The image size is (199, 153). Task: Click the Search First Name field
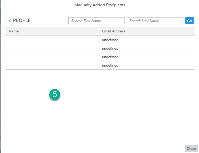96,21
